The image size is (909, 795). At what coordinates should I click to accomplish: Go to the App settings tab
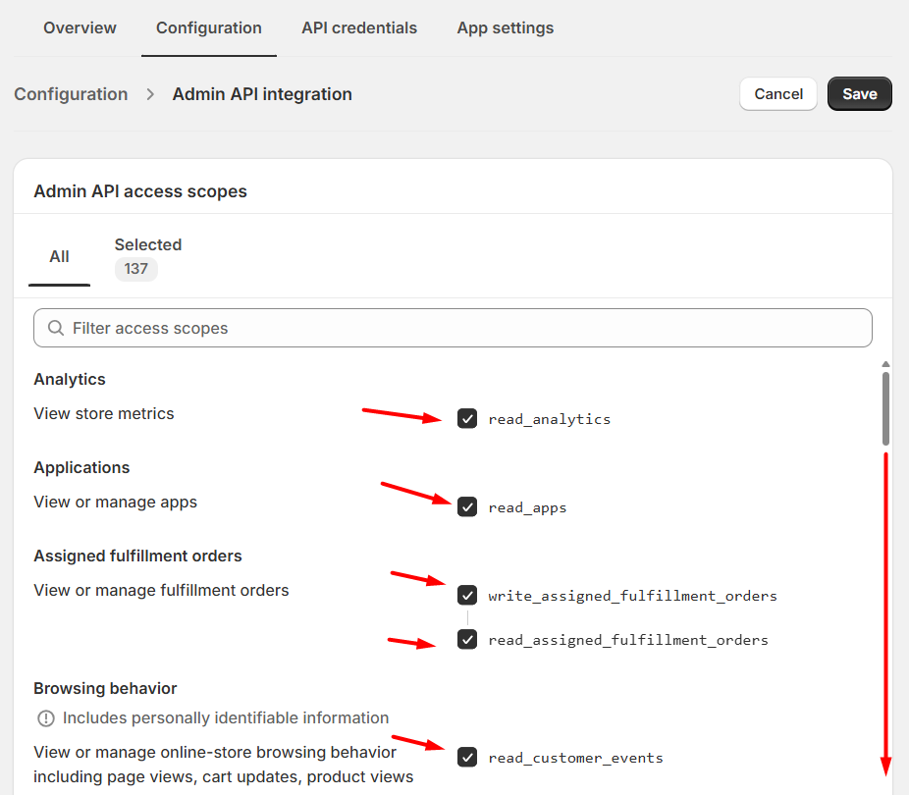(x=505, y=27)
